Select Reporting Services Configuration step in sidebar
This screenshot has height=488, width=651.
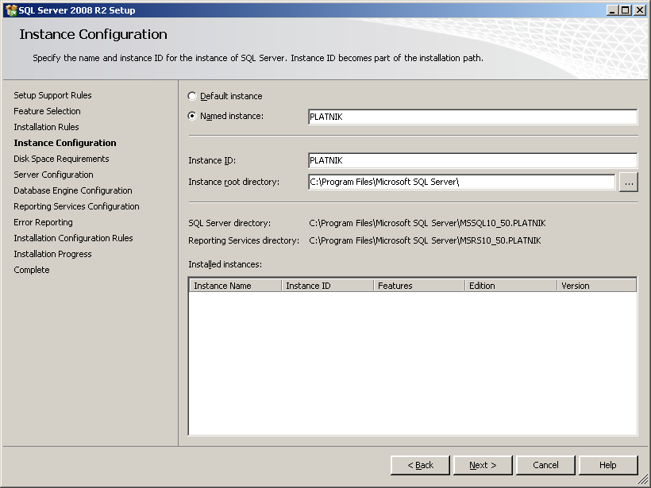(76, 206)
